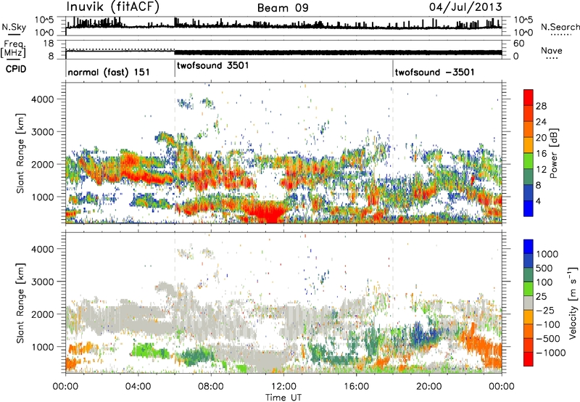This screenshot has height=402, width=580.
Task: Click the 'Nave' legend label
Action: point(551,50)
